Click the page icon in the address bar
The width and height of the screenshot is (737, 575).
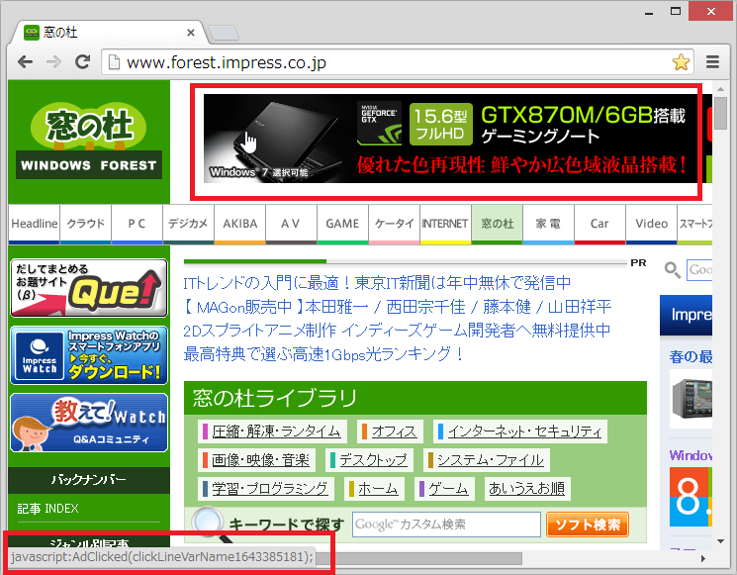114,62
